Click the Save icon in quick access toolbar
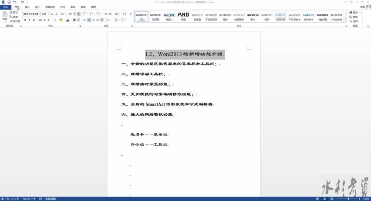Viewport: 371px width, 201px height. [x=9, y=2]
